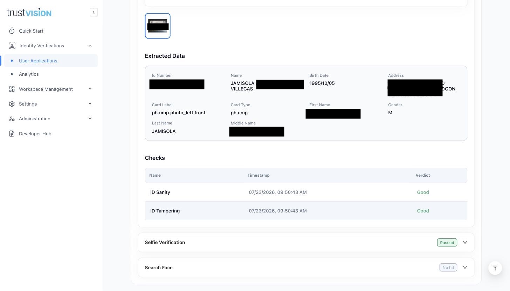510x291 pixels.
Task: Expand the Search Face section chevron
Action: 465,268
